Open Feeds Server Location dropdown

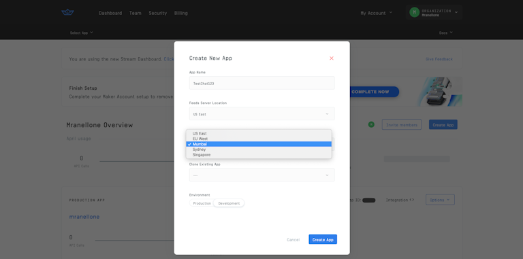click(261, 114)
